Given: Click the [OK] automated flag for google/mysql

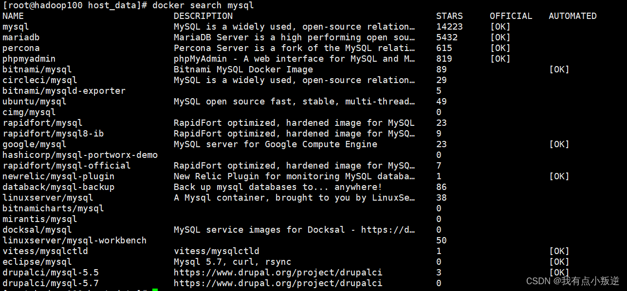Looking at the screenshot, I should (559, 144).
